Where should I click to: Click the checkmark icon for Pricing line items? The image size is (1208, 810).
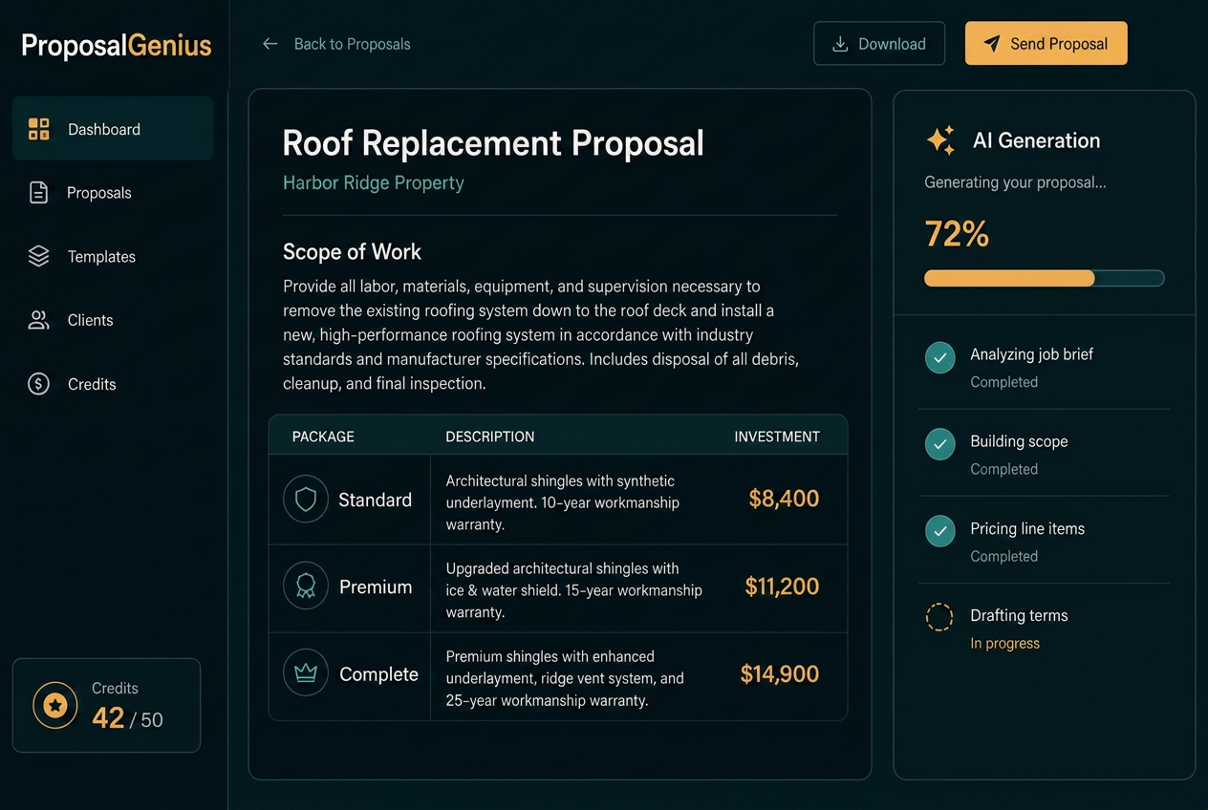pyautogui.click(x=940, y=531)
